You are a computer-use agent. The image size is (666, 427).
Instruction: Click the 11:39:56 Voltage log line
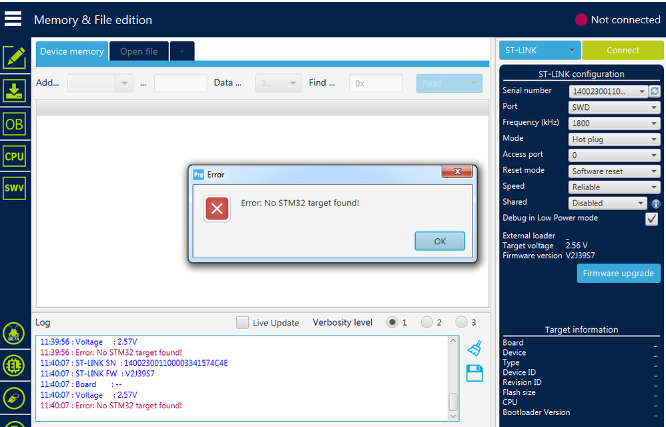click(x=89, y=342)
